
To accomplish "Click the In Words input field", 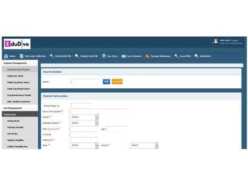I will click(x=84, y=134).
